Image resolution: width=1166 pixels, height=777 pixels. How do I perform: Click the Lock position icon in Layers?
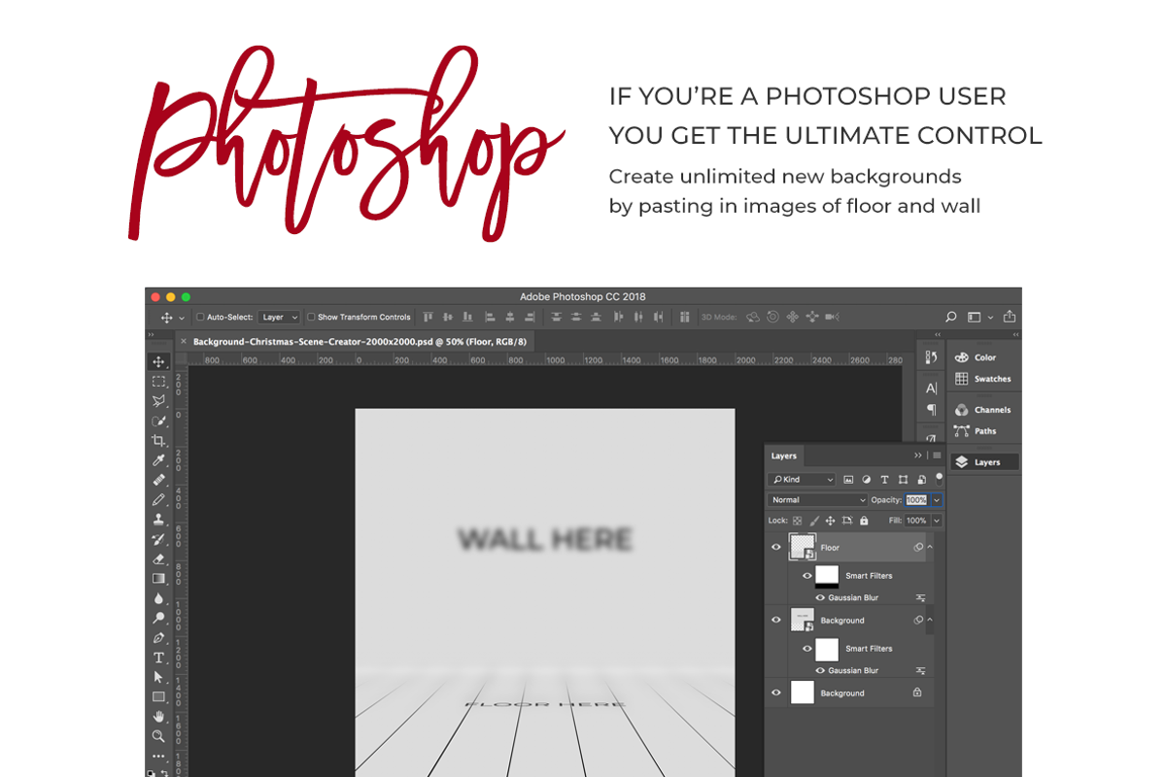pyautogui.click(x=831, y=521)
